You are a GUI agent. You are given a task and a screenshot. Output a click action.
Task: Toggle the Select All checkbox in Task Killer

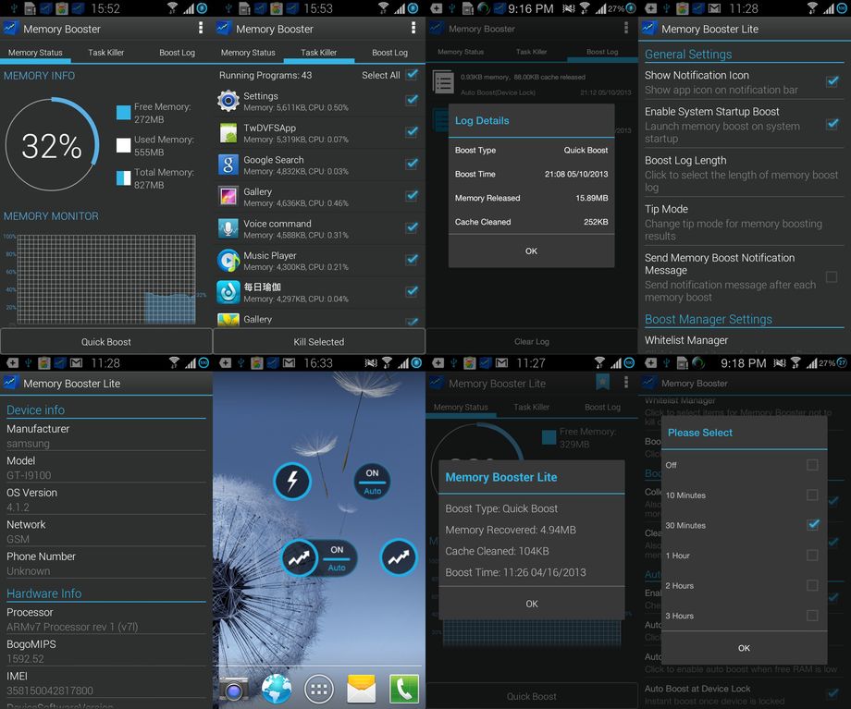click(x=412, y=74)
